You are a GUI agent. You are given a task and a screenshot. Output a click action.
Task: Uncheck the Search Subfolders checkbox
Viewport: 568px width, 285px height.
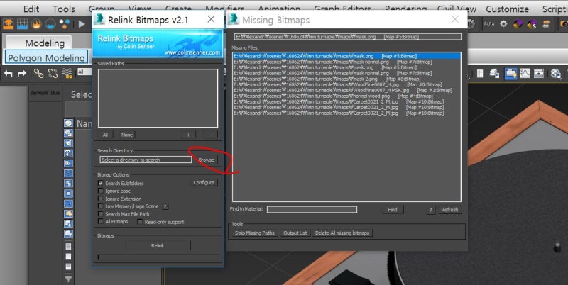click(x=101, y=184)
